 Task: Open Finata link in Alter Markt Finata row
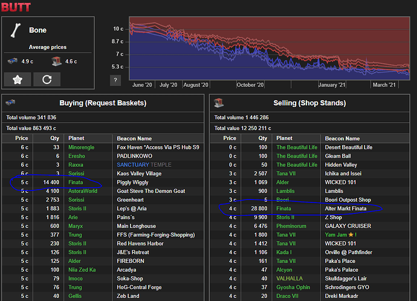tap(283, 209)
